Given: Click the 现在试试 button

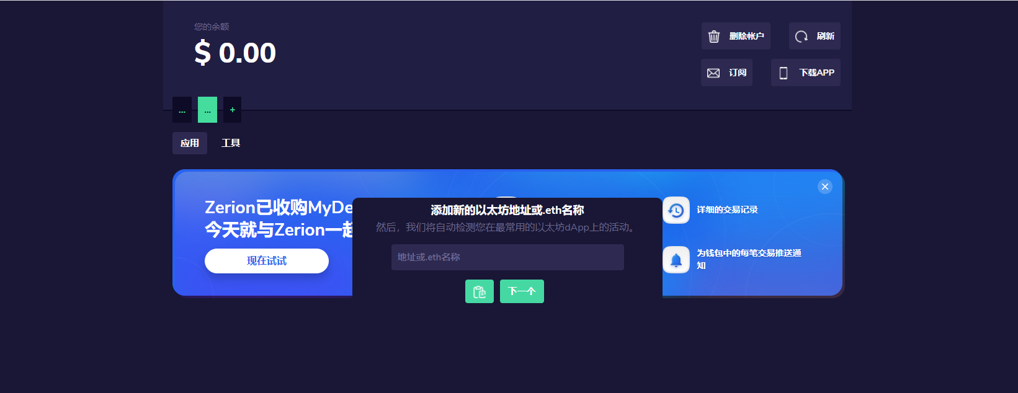Looking at the screenshot, I should 267,261.
